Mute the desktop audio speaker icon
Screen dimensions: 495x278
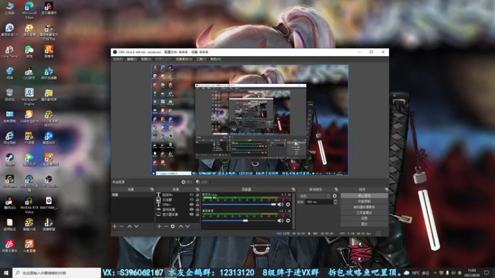coord(280,221)
